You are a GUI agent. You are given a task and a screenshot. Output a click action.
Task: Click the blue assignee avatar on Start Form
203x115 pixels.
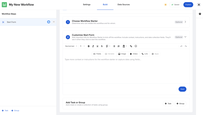[48, 22]
